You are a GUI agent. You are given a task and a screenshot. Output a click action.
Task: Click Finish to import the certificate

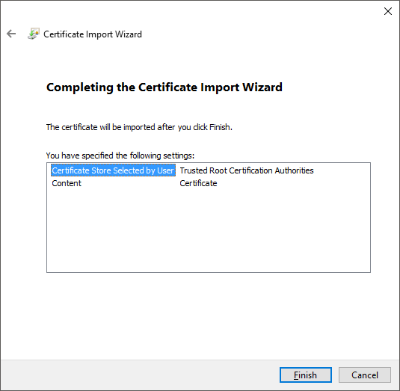[x=305, y=375]
